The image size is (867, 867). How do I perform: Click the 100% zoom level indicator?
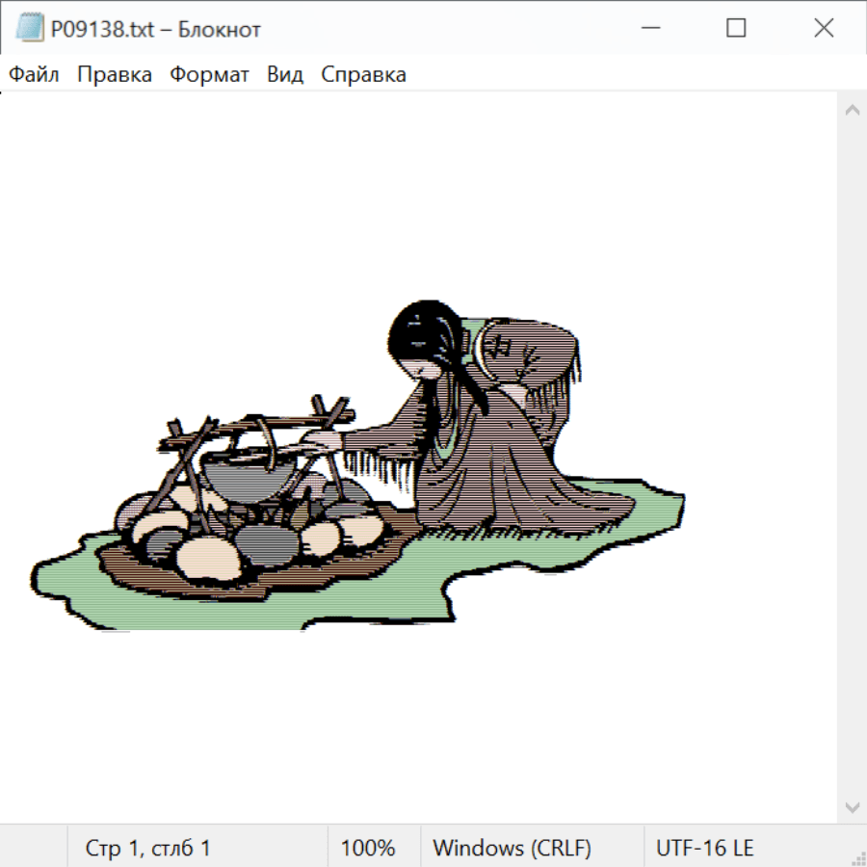[368, 849]
